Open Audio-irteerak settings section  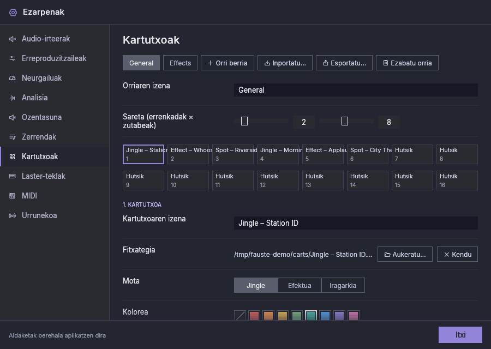click(55, 39)
